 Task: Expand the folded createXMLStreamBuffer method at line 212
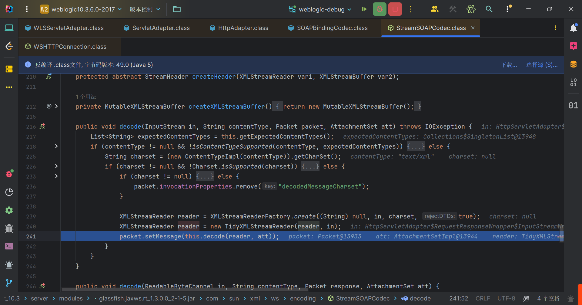click(56, 106)
